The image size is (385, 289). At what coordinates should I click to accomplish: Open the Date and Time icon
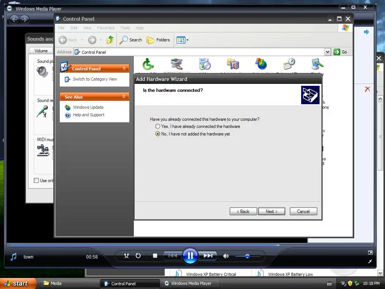pyautogui.click(x=289, y=64)
